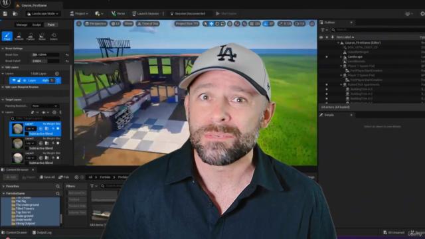
Task: Enable Subtractive Blend for Layer2
Action: click(27, 148)
